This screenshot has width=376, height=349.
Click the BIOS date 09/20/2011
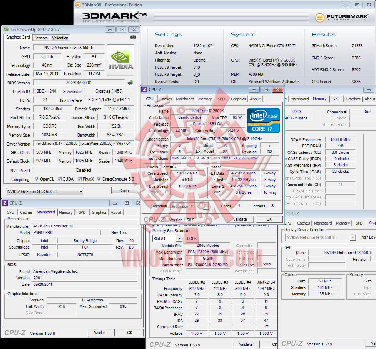85,284
